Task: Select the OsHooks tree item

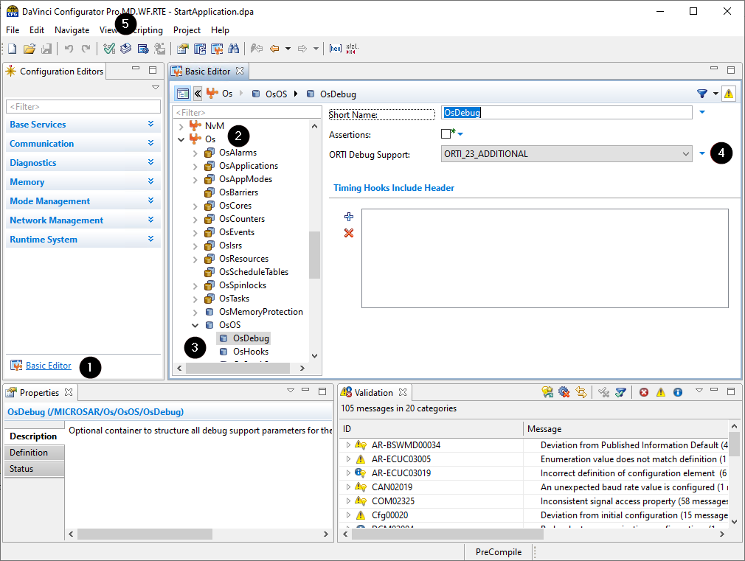Action: tap(250, 352)
